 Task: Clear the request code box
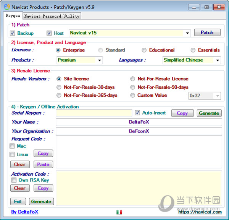pos(20,165)
